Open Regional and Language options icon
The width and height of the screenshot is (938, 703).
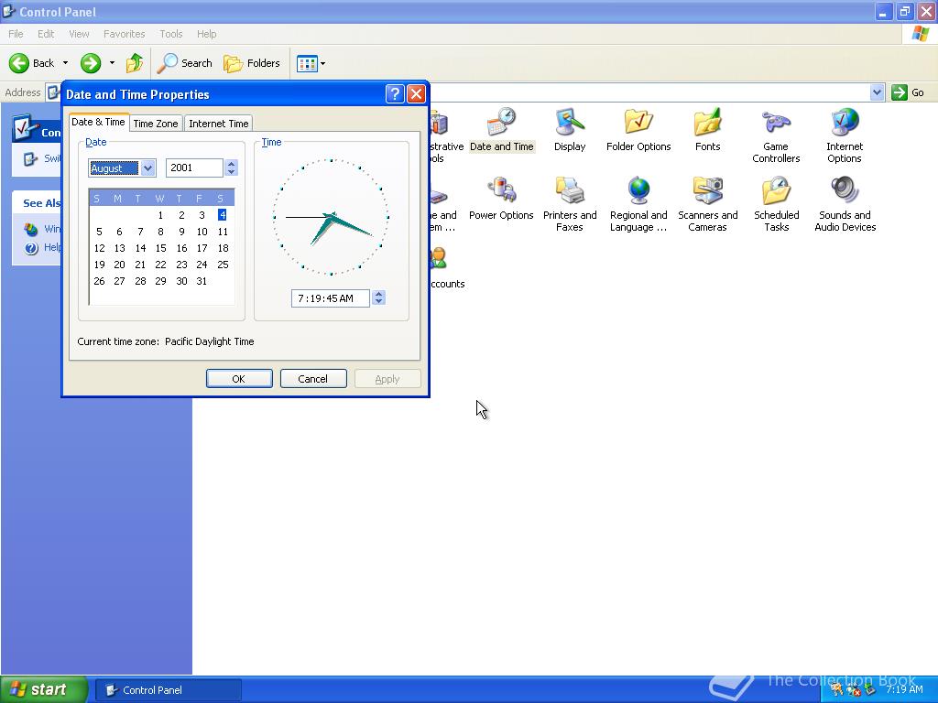point(638,205)
